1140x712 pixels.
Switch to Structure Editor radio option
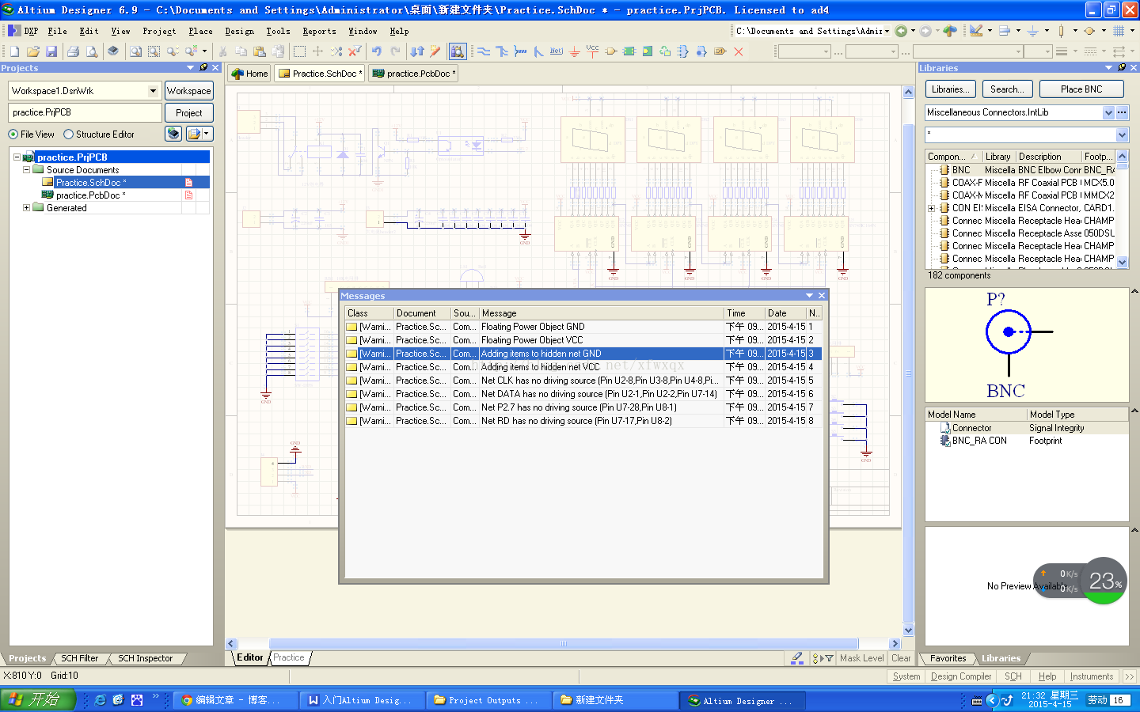69,134
